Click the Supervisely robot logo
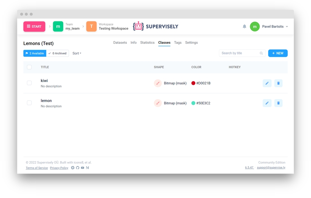Image resolution: width=311 pixels, height=198 pixels. click(139, 27)
